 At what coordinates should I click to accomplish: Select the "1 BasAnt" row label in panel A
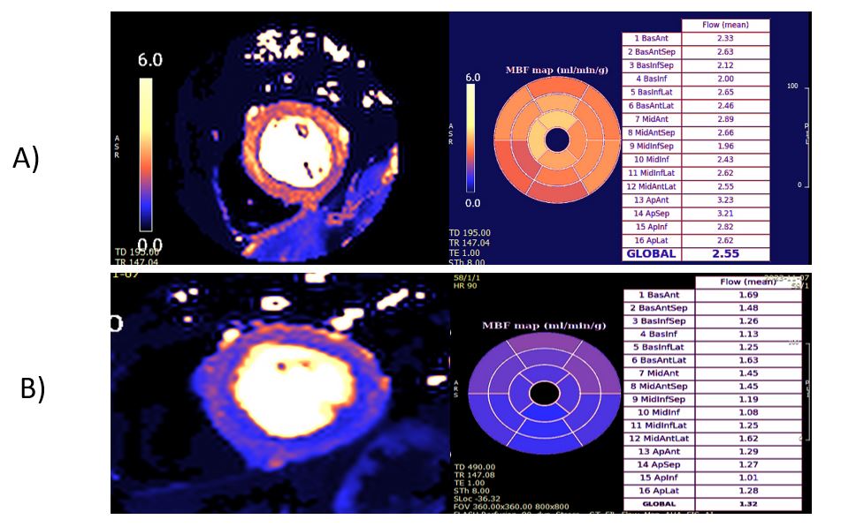coord(654,39)
